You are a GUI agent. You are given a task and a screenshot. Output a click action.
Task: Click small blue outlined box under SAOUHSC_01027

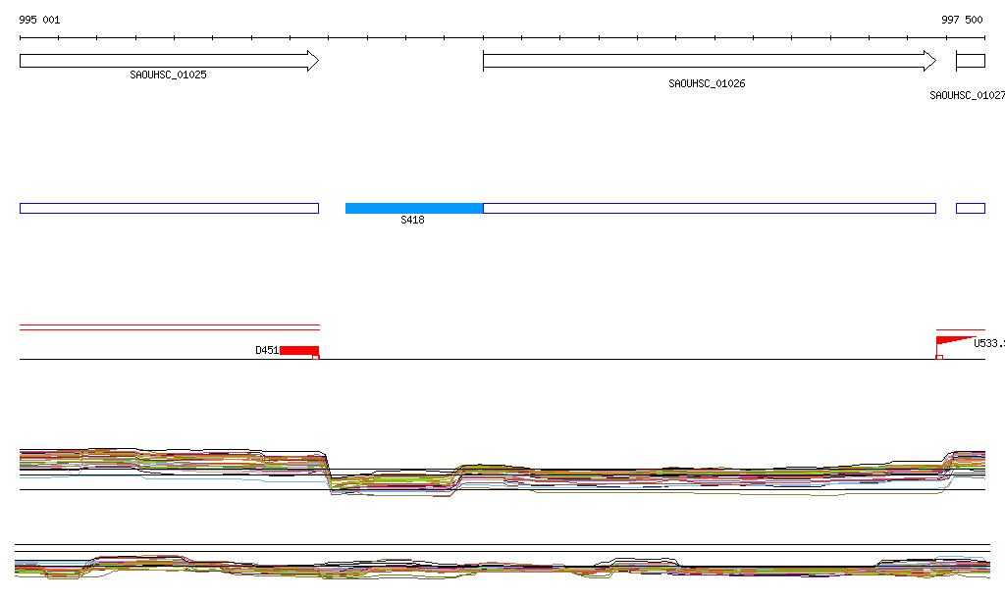click(x=970, y=208)
